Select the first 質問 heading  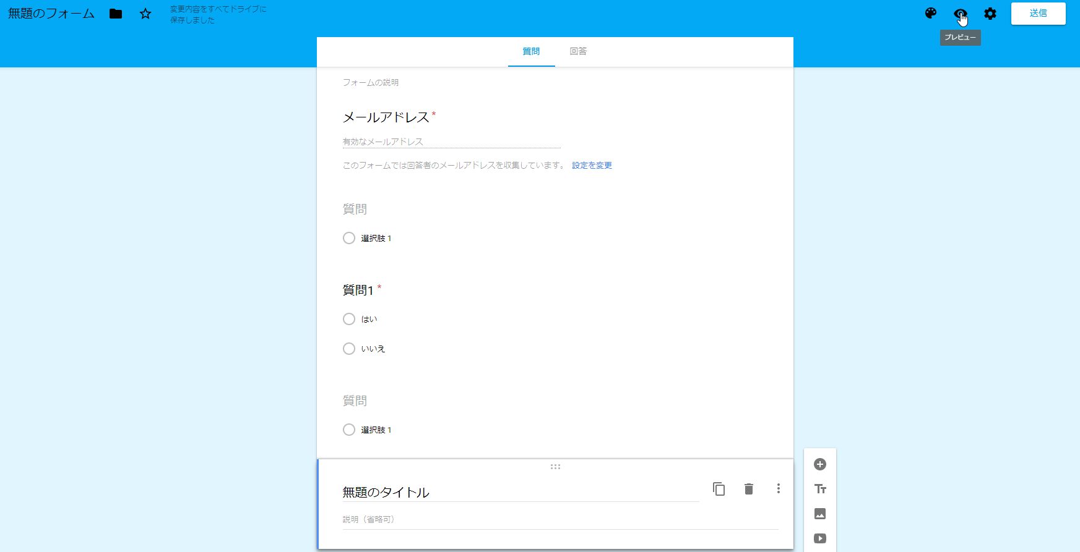[355, 209]
